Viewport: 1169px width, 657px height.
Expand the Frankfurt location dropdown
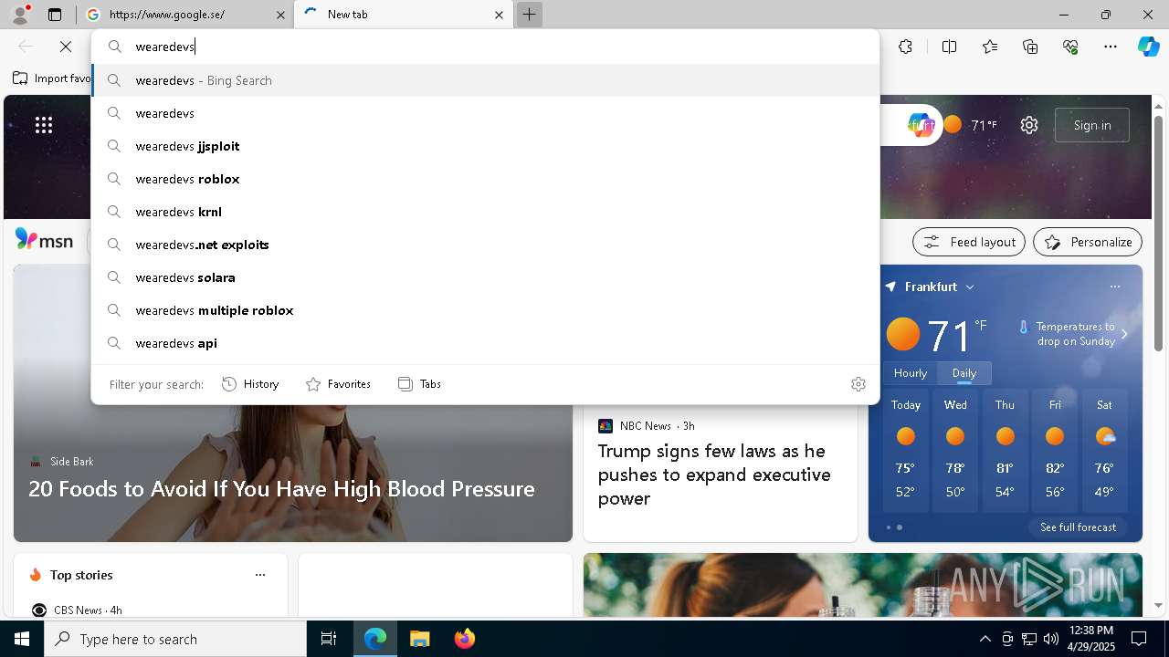(970, 287)
